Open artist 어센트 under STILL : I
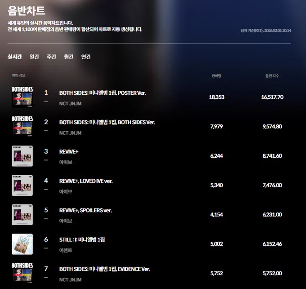Screen dimensions: 306x289 click(66, 250)
